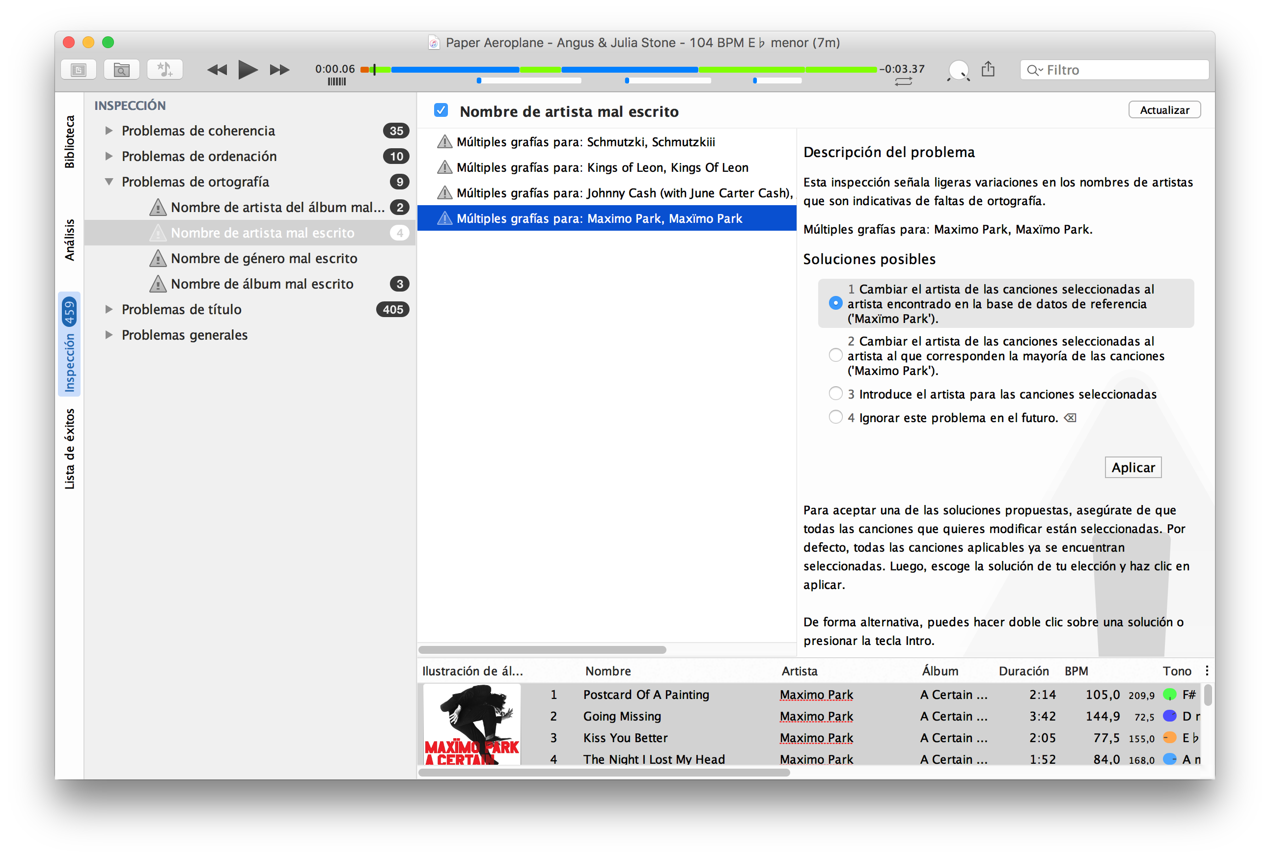Image resolution: width=1270 pixels, height=858 pixels.
Task: Select 'Múltiples grafías para: Kings of Leon' row
Action: 607,168
